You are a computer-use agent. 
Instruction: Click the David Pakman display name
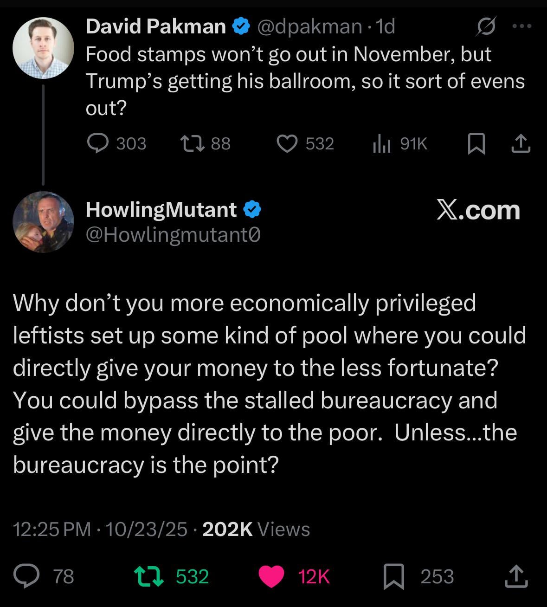(x=156, y=26)
